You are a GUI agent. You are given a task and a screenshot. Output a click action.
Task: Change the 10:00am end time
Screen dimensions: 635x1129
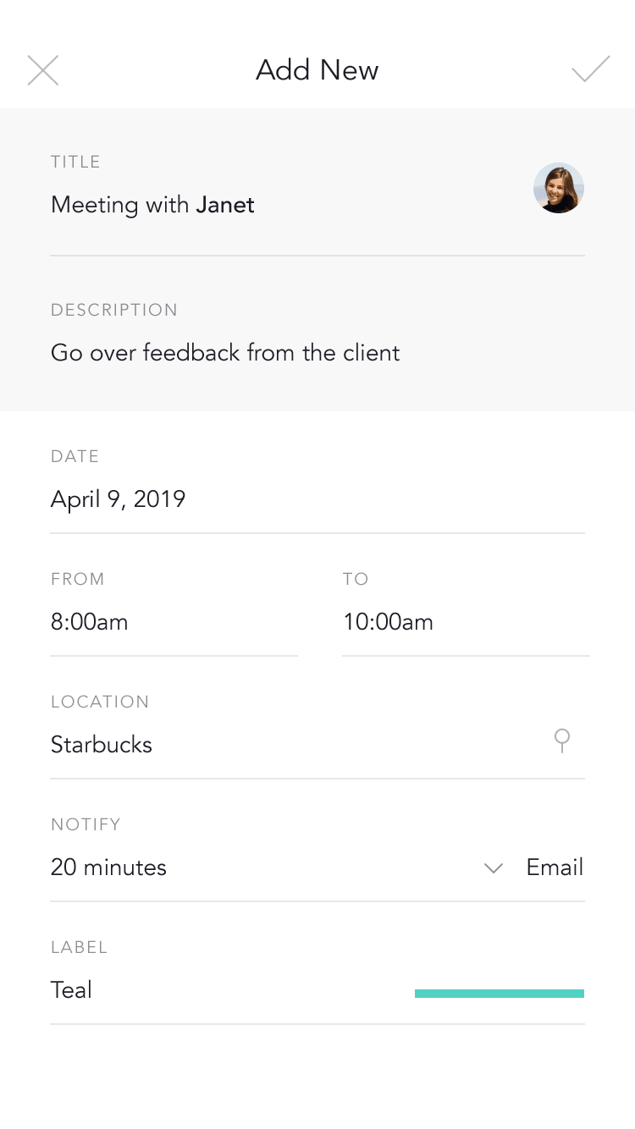tap(388, 623)
